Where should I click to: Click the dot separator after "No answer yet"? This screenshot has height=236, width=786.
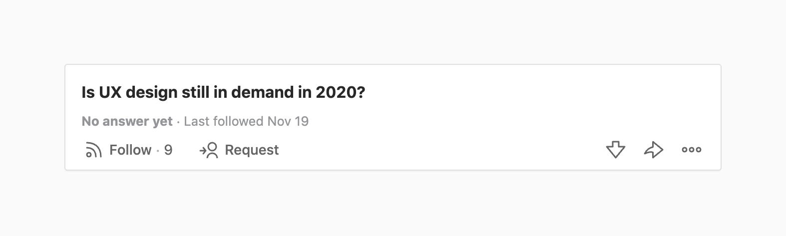click(178, 122)
